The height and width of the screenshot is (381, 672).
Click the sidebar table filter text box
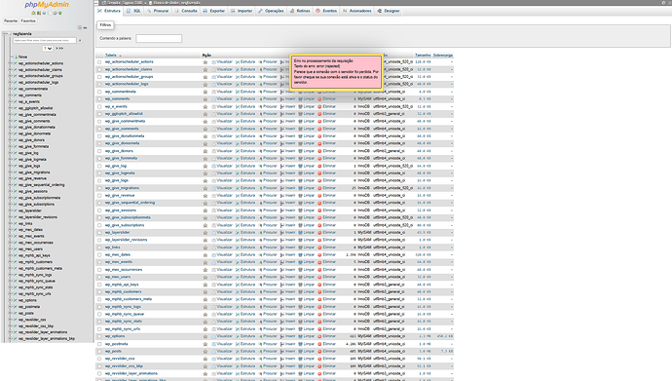click(45, 40)
